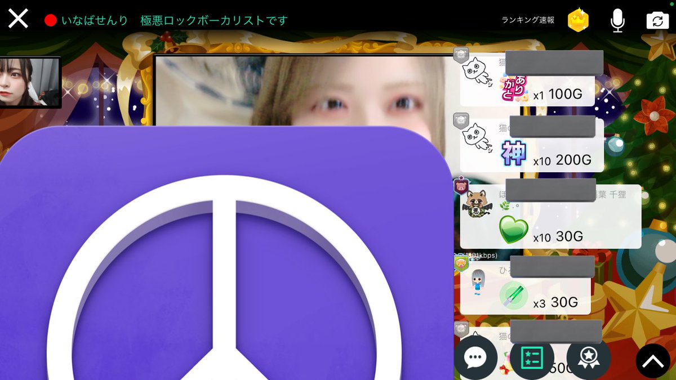
Task: Switch camera with the flip camera icon
Action: 657,21
